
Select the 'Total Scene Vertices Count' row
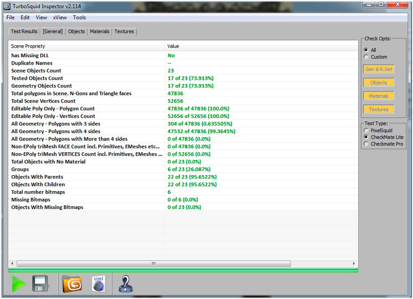(x=183, y=101)
